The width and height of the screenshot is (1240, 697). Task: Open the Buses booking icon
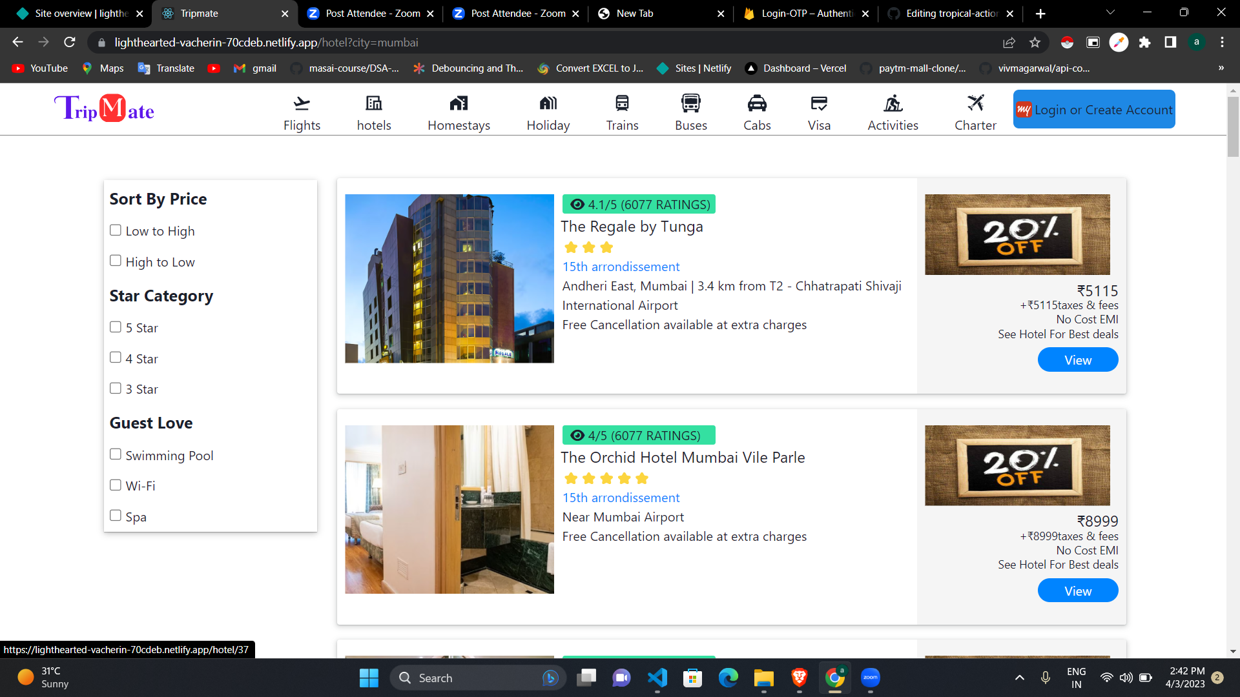(690, 102)
